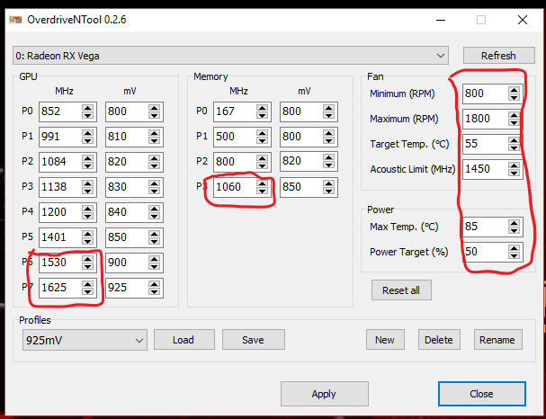Increase Fan Minimum RPM with up arrow
Image resolution: width=546 pixels, height=419 pixels.
pos(514,90)
